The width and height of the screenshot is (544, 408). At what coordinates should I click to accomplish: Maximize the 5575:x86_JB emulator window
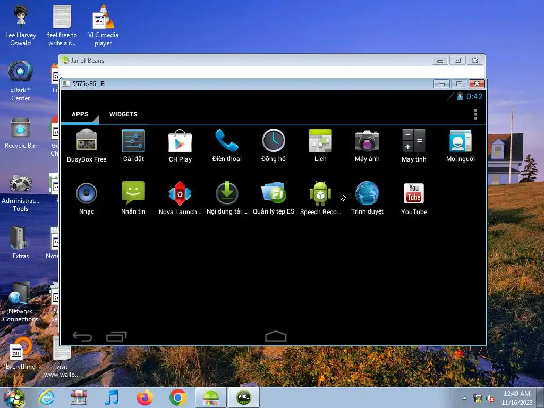(459, 83)
